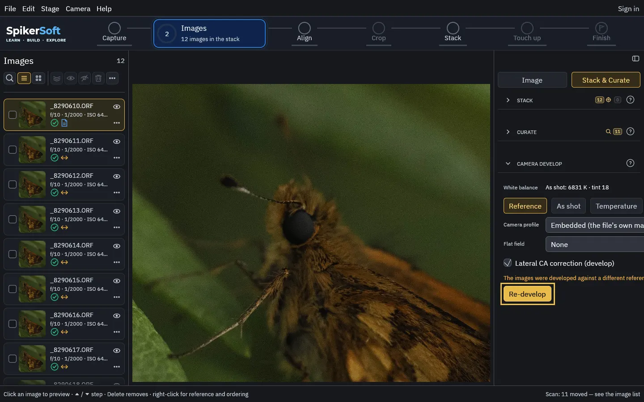This screenshot has width=644, height=402.
Task: Open more options for _8290613.ORF
Action: click(117, 227)
